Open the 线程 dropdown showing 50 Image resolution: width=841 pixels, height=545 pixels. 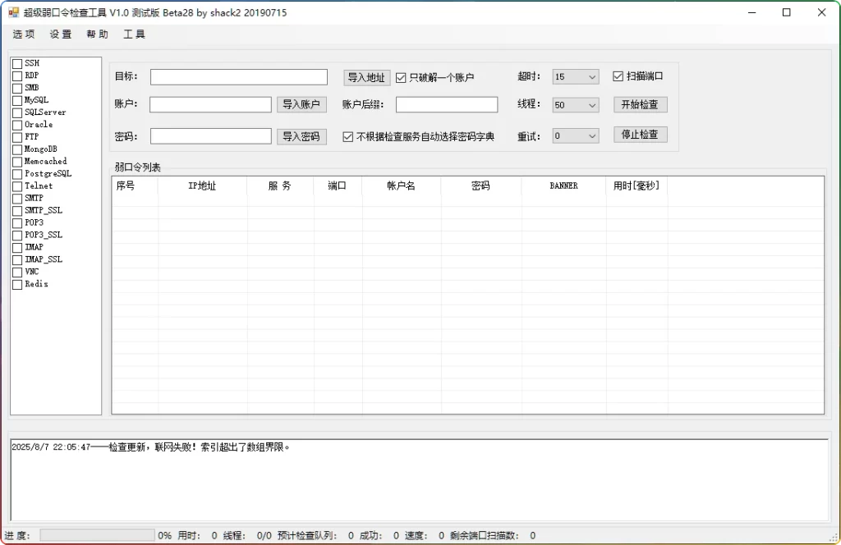pyautogui.click(x=576, y=105)
